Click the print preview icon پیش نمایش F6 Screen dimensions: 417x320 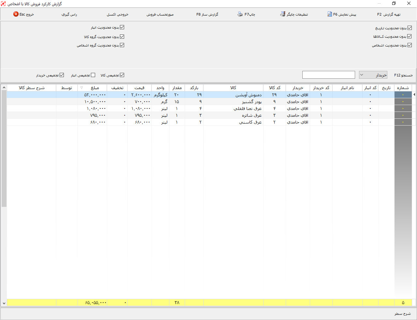330,14
